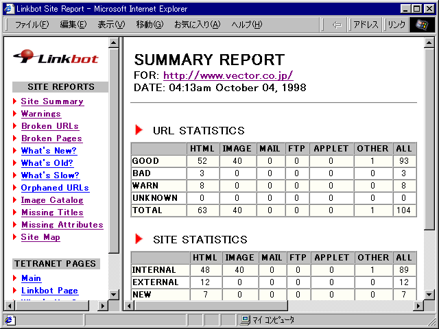This screenshot has height=329, width=439.
Task: Expand the リンク links toolbar band
Action: point(396,25)
